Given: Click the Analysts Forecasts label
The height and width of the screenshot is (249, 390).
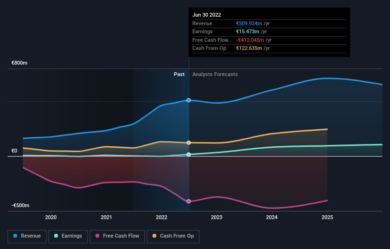Looking at the screenshot, I should [x=215, y=74].
